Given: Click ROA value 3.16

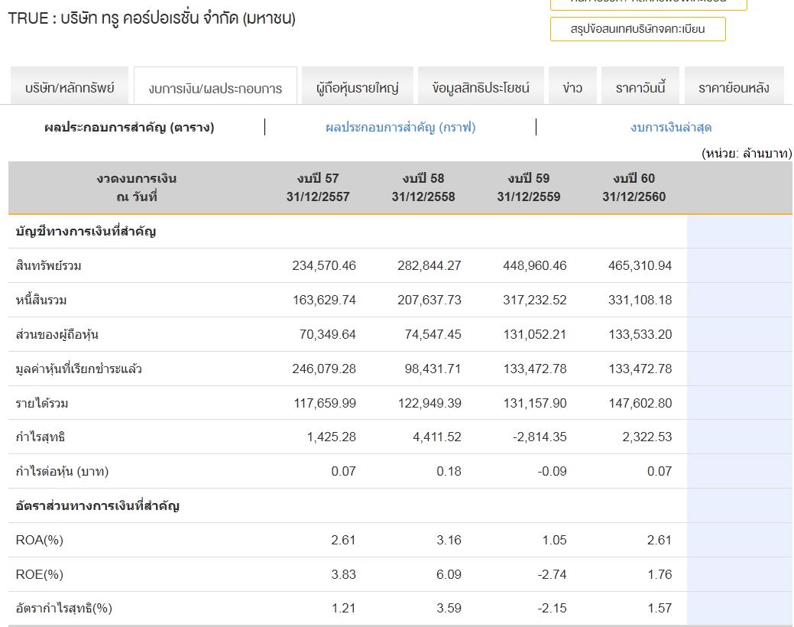Looking at the screenshot, I should point(449,541).
